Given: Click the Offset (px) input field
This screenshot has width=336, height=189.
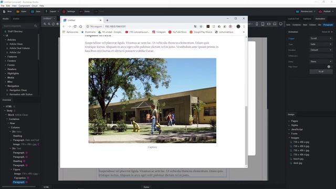Looking at the screenshot, I should click(x=321, y=56).
